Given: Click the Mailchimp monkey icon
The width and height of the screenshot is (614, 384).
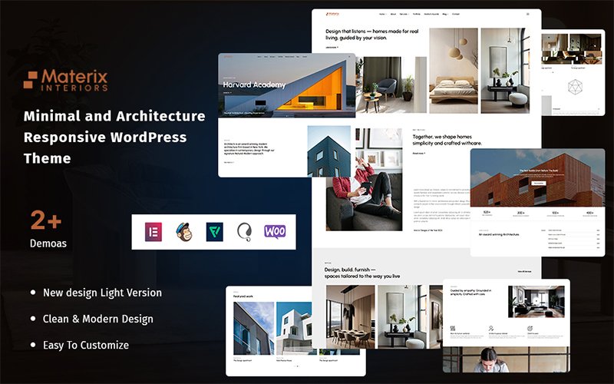Looking at the screenshot, I should click(x=183, y=231).
